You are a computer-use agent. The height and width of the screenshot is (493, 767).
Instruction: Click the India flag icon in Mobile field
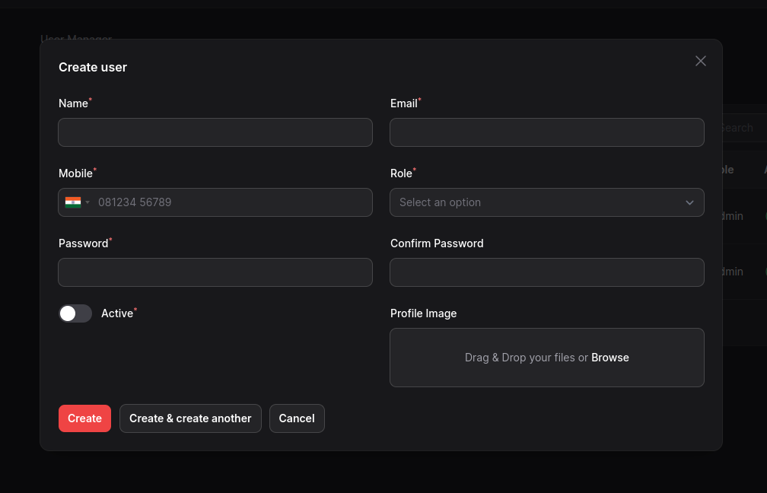coord(73,202)
